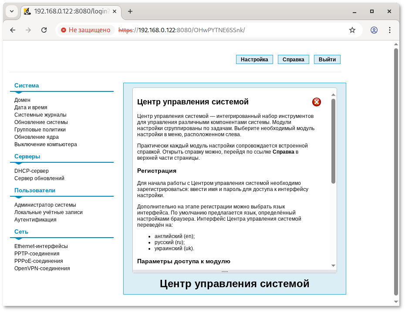Open the DHCP-сервер settings
The image size is (405, 312).
coord(32,171)
